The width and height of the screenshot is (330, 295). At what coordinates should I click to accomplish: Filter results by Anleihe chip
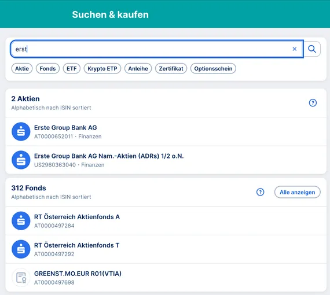(x=138, y=69)
